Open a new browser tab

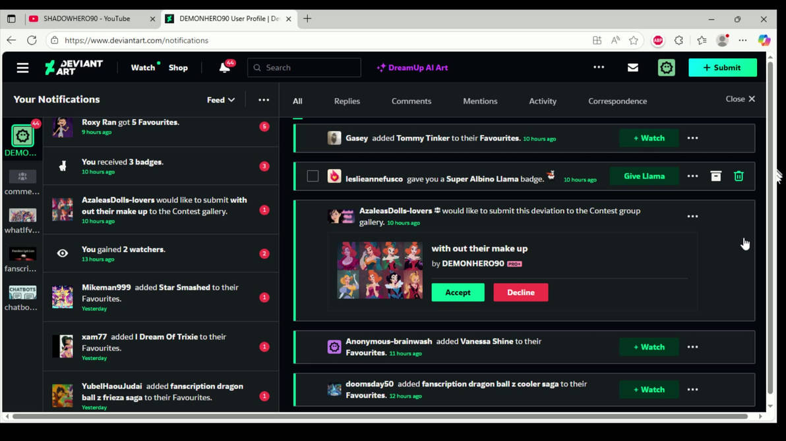click(307, 18)
